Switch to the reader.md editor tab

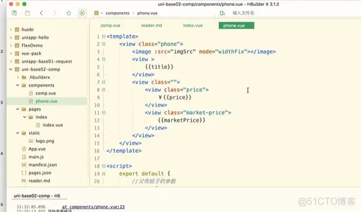pyautogui.click(x=151, y=25)
